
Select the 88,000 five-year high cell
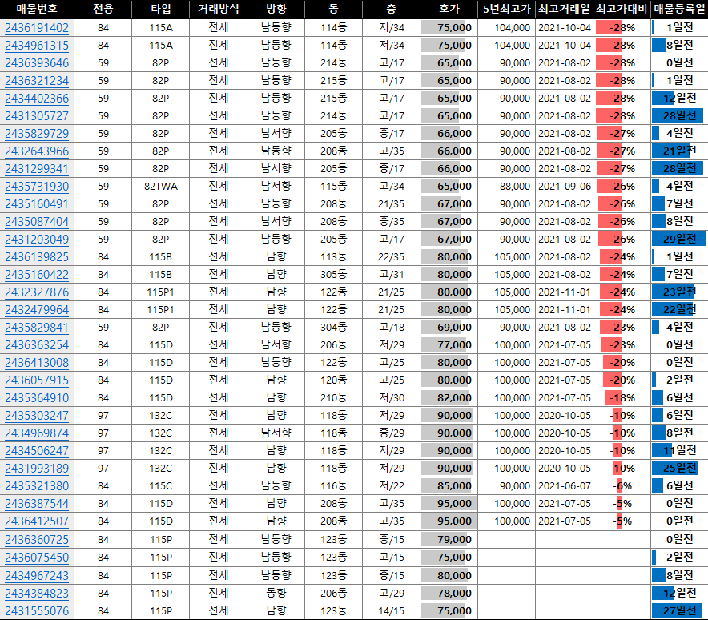(507, 187)
